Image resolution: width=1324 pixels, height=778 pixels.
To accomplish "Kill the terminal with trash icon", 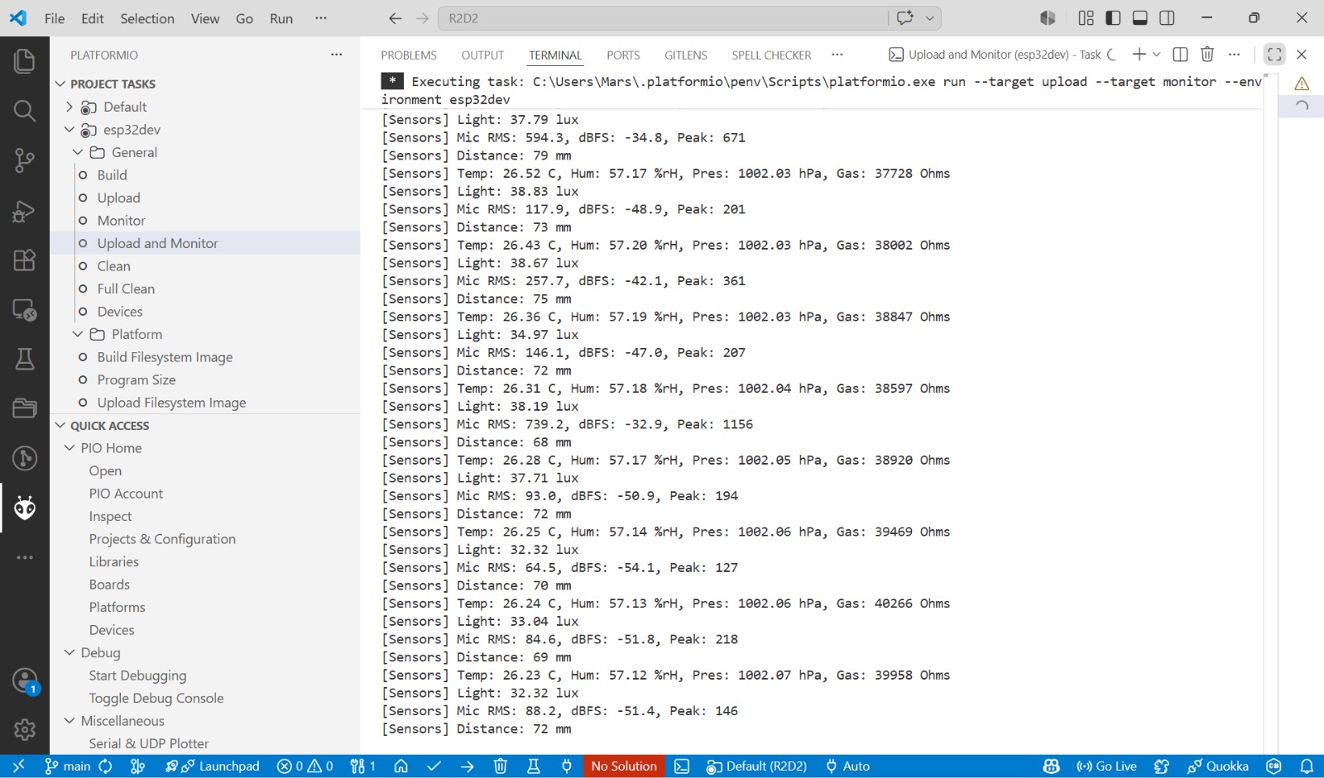I will click(1207, 55).
